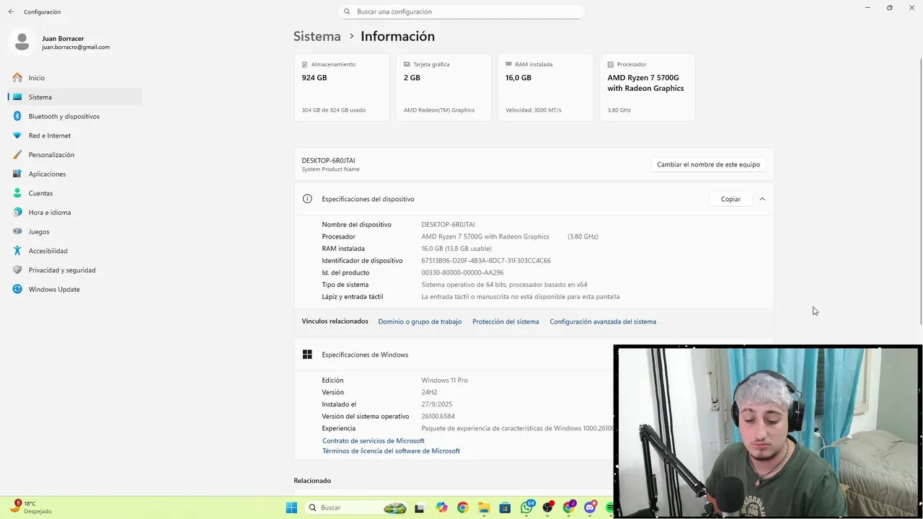Click the OS build value 26100.6584
Screen dimensions: 923x519
pos(438,416)
